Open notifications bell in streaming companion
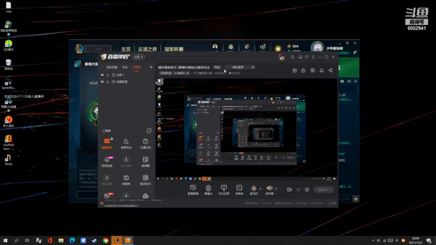This screenshot has width=436, height=245. click(322, 71)
